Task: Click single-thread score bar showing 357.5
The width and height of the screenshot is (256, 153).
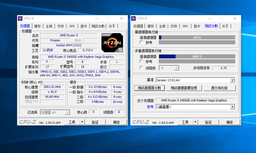Action: click(197, 38)
